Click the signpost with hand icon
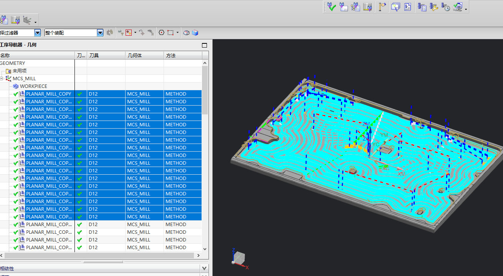 382,7
